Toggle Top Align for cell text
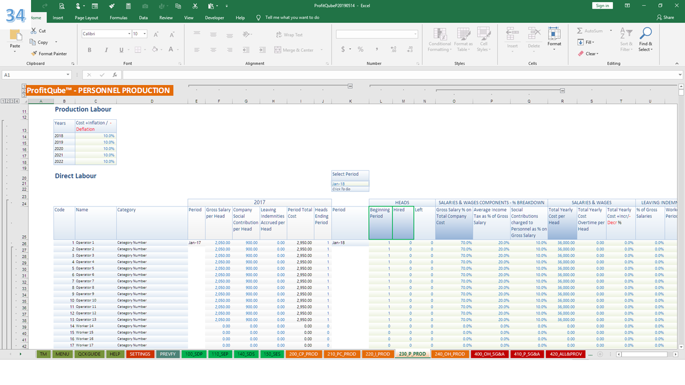This screenshot has height=385, width=685. pos(197,34)
